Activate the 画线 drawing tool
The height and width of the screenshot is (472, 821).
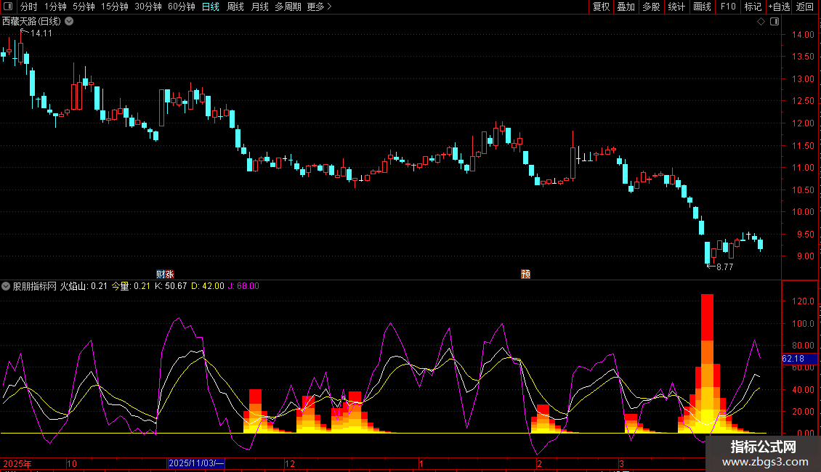[702, 7]
